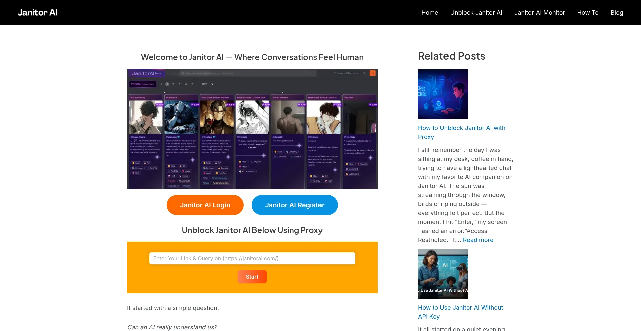Open Janitor AI Monitor in navigation
641x331 pixels.
[x=540, y=12]
